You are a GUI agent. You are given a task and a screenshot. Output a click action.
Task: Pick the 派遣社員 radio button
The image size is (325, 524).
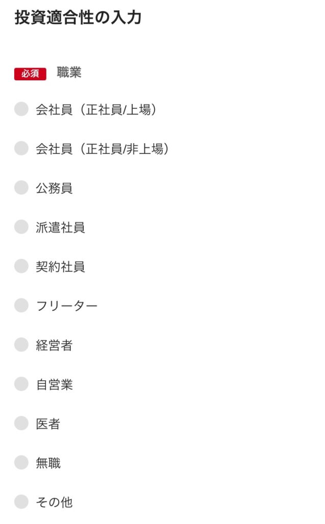click(x=21, y=227)
